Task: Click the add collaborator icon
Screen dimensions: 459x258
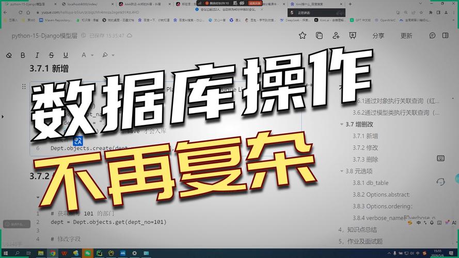Action: tap(336, 36)
